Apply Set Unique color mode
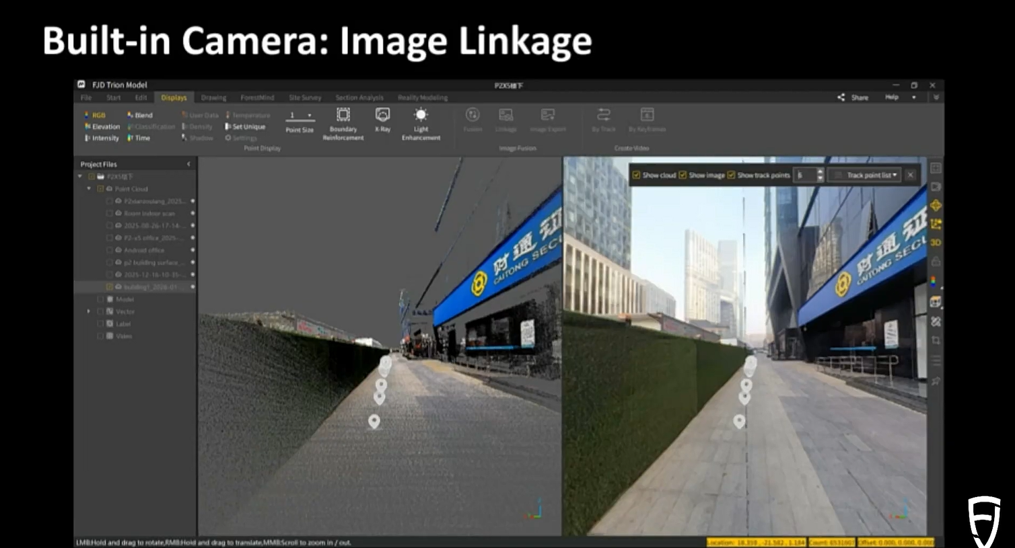 [245, 126]
